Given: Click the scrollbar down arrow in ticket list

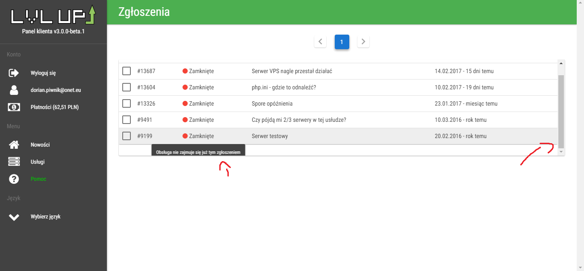Looking at the screenshot, I should [x=561, y=152].
